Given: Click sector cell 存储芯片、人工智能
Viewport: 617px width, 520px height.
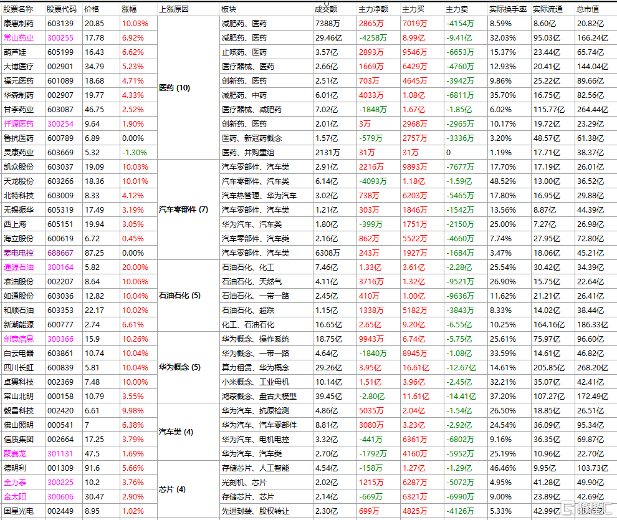Looking at the screenshot, I should [255, 468].
